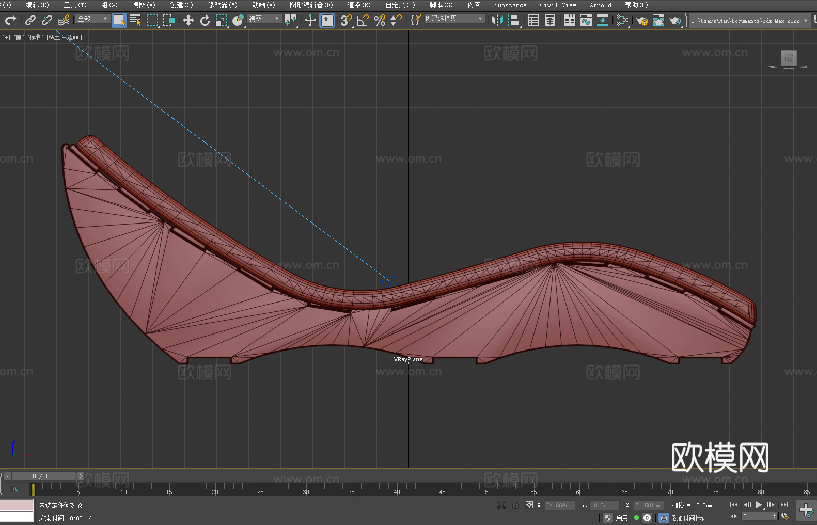The width and height of the screenshot is (817, 525).
Task: Open the Arnold menu
Action: 600,5
